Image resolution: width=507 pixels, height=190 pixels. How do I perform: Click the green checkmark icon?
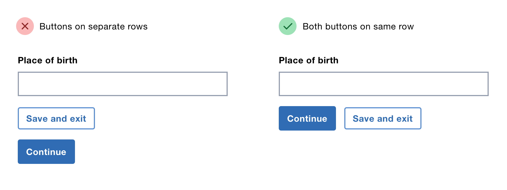tap(288, 26)
